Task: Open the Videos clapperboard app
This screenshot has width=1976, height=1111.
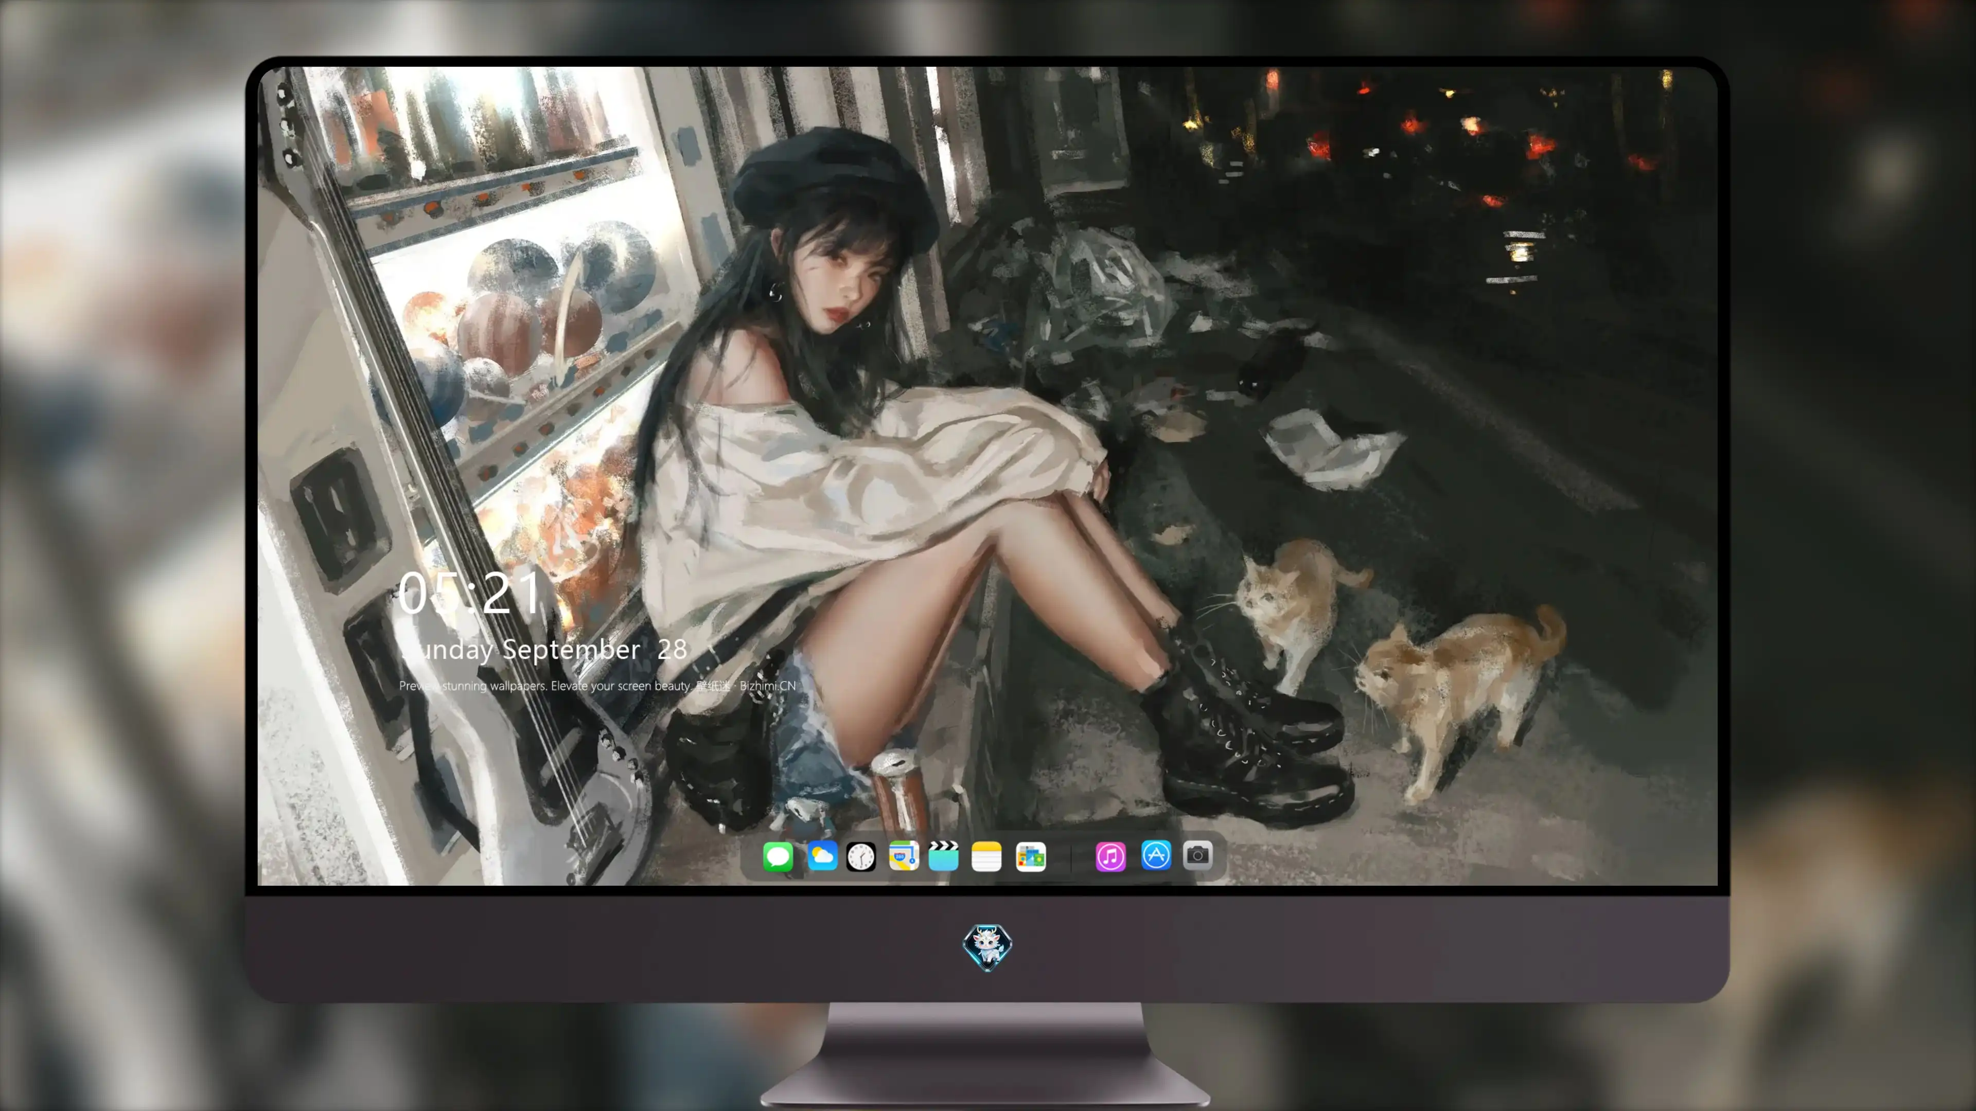Action: coord(944,856)
